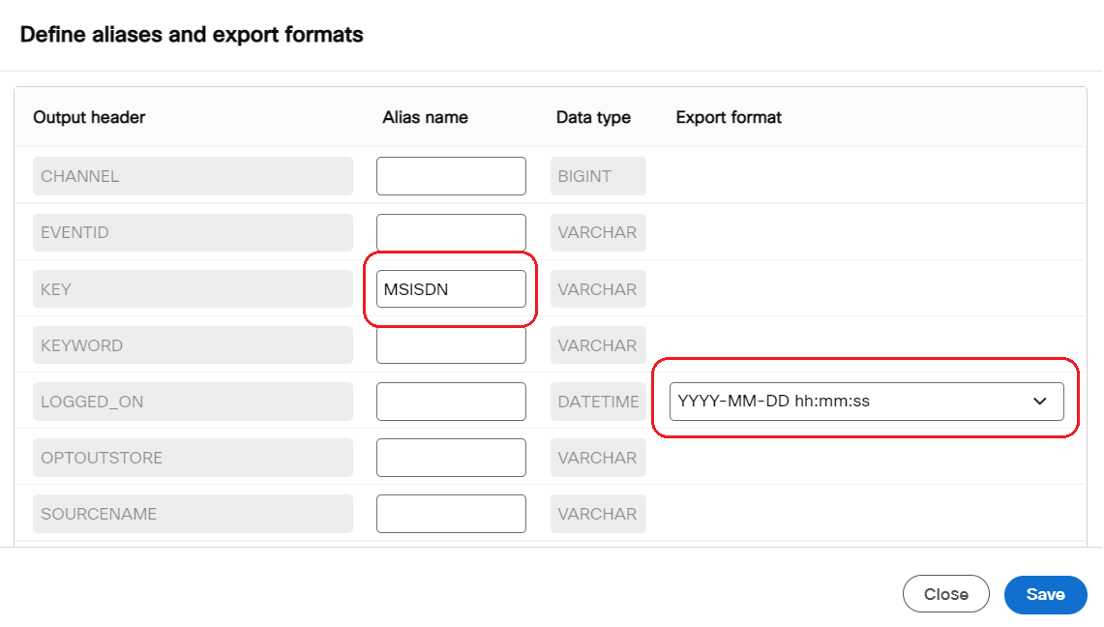Click the MSISDN alias input field

450,288
